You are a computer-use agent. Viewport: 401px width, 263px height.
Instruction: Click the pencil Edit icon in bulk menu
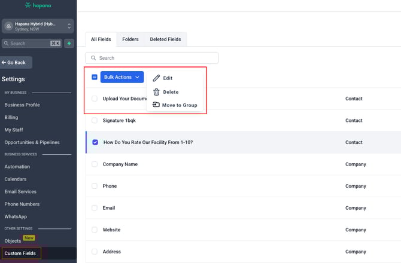point(156,78)
